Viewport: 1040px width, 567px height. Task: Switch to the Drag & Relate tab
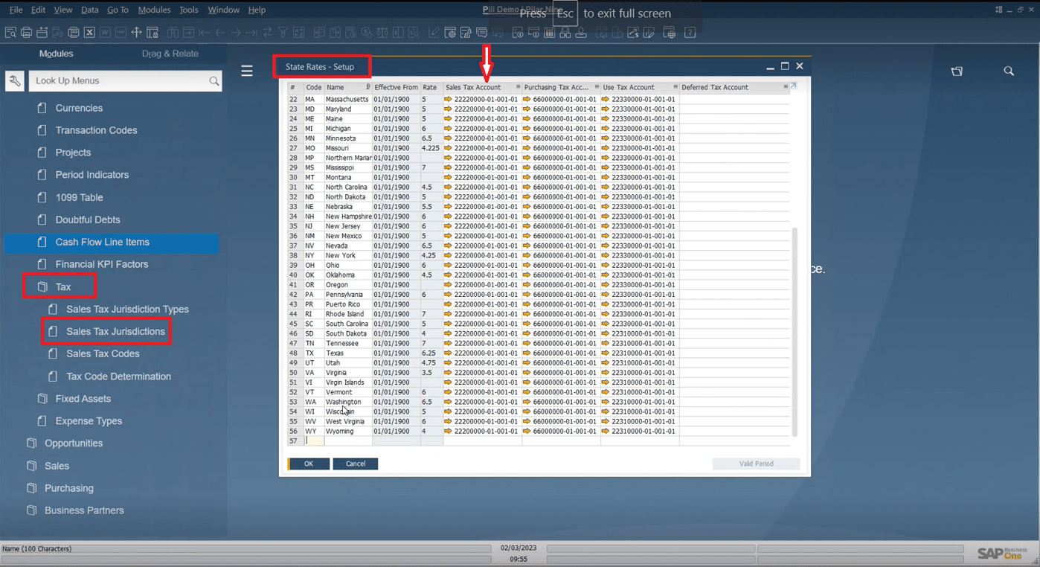[x=170, y=54]
